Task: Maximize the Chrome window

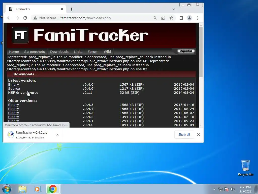Action: coord(189,5)
